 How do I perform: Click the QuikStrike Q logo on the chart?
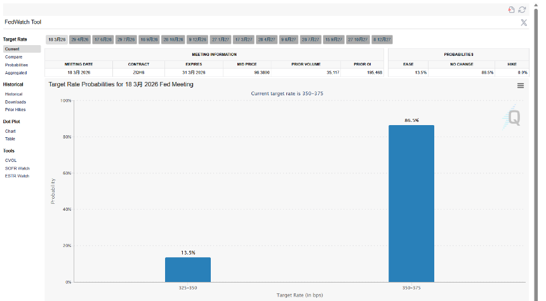[x=513, y=117]
